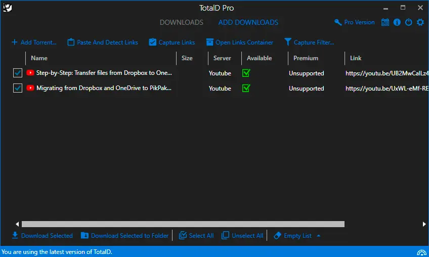The width and height of the screenshot is (429, 257).
Task: Close the TotalD Pro window
Action: click(420, 8)
